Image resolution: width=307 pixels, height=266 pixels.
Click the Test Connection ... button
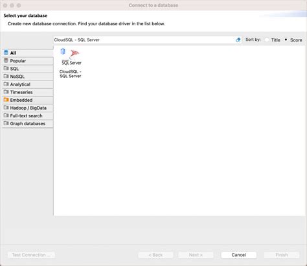31,255
